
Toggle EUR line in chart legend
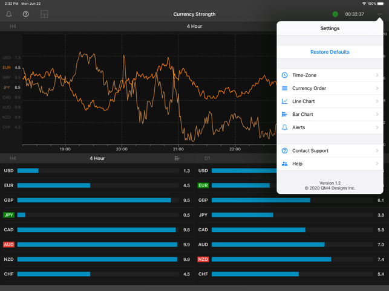pyautogui.click(x=7, y=68)
